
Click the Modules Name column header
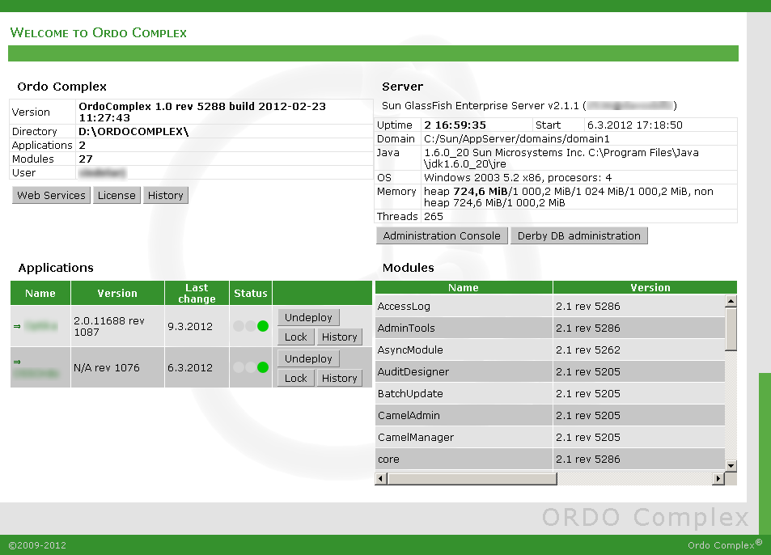coord(464,287)
